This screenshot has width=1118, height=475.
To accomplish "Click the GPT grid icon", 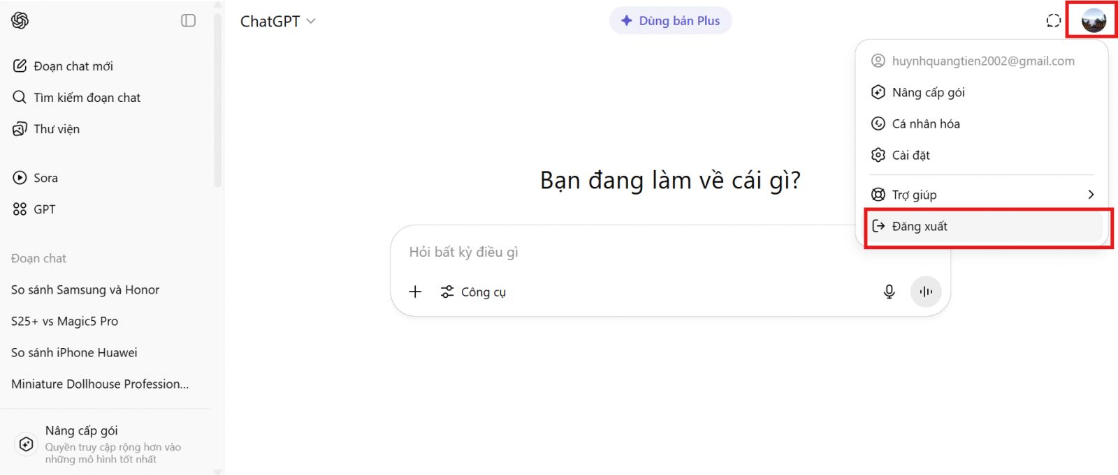I will (x=20, y=209).
